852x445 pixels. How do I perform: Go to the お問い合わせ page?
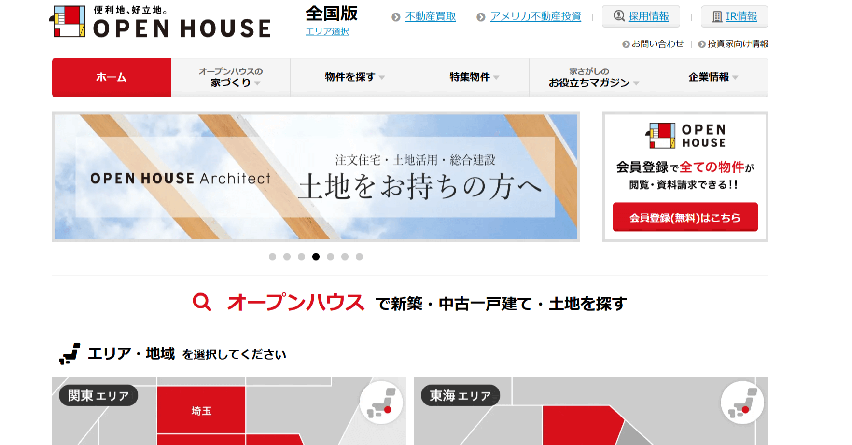(x=657, y=44)
